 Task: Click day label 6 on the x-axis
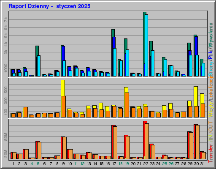(x=44, y=164)
